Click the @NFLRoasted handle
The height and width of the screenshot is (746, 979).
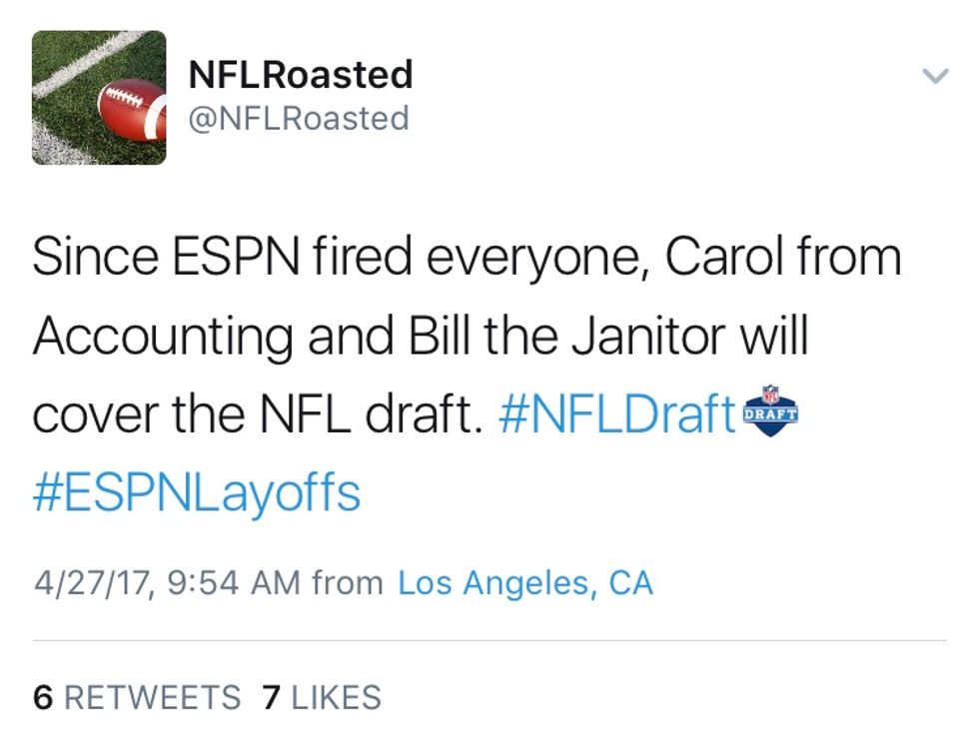[x=299, y=119]
